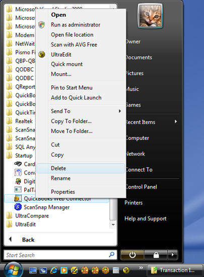Click the Start Search input field
204x277 pixels.
click(60, 255)
